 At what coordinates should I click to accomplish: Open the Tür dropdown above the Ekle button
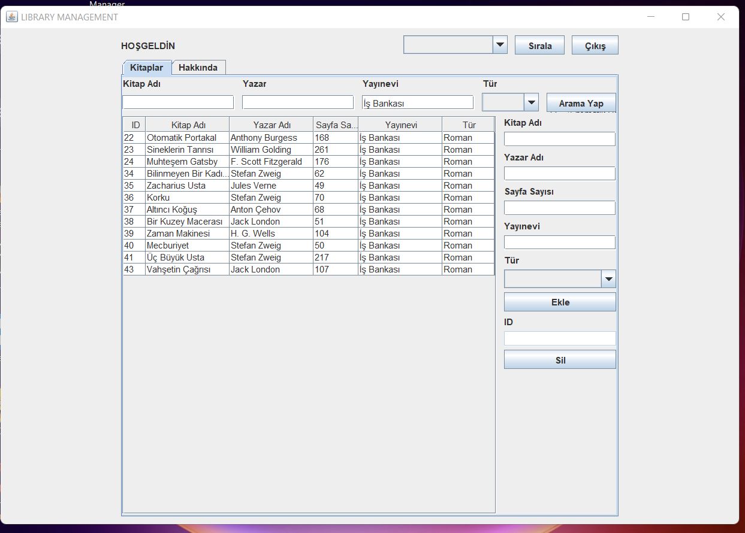(x=608, y=278)
